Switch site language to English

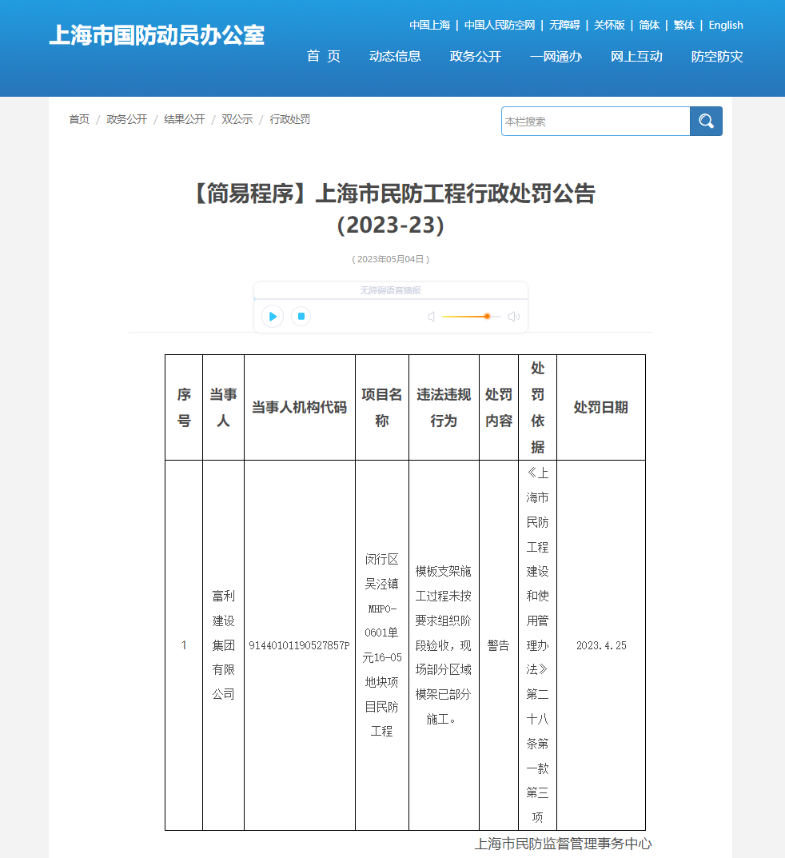tap(725, 25)
